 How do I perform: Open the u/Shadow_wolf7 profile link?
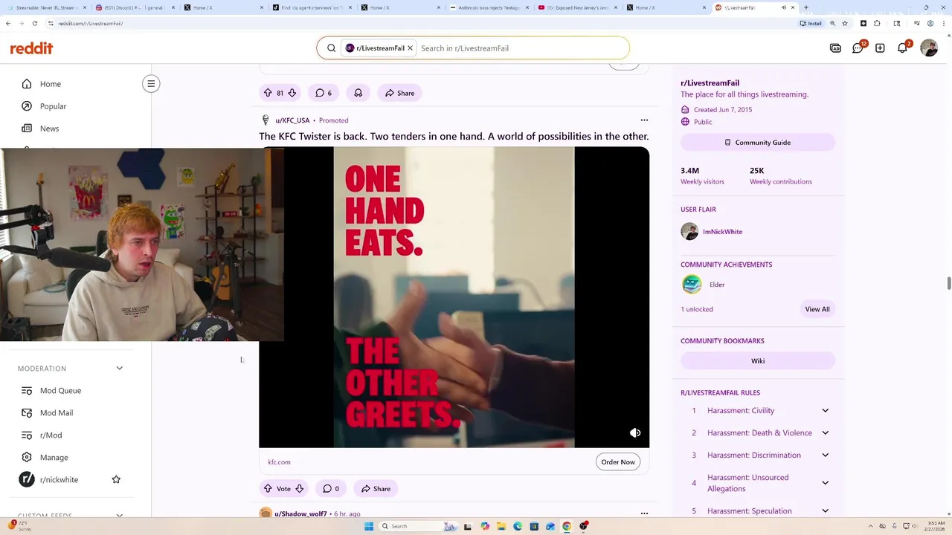(300, 513)
